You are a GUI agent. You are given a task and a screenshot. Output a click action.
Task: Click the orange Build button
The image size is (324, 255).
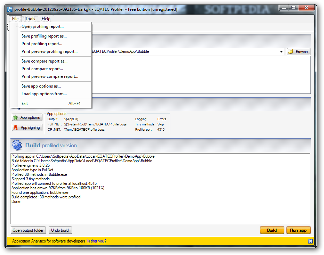[x=272, y=230]
